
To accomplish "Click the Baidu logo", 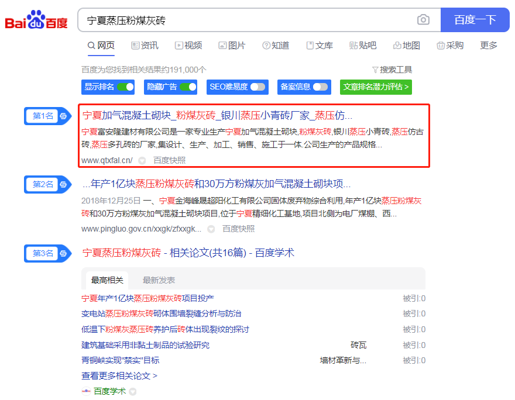I will [x=36, y=20].
